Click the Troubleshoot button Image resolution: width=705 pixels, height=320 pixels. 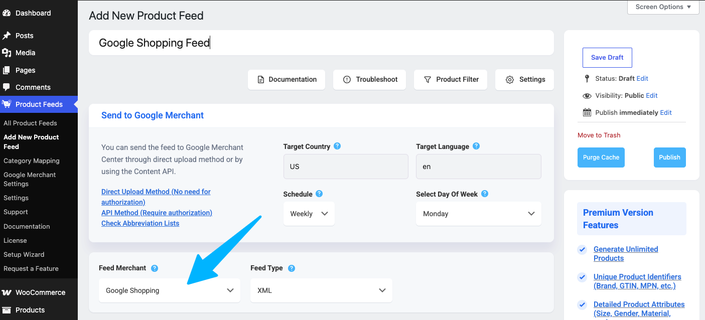pos(369,80)
